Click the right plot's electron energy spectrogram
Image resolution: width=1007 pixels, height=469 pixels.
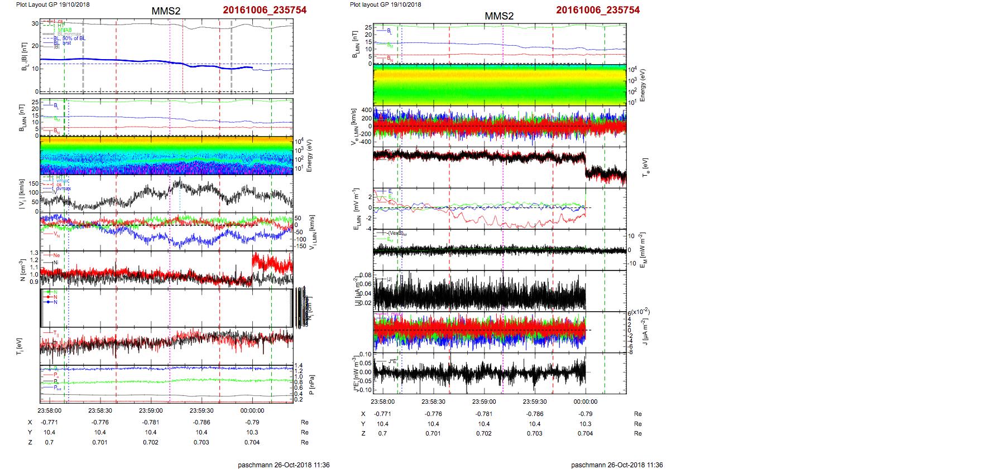pos(499,85)
